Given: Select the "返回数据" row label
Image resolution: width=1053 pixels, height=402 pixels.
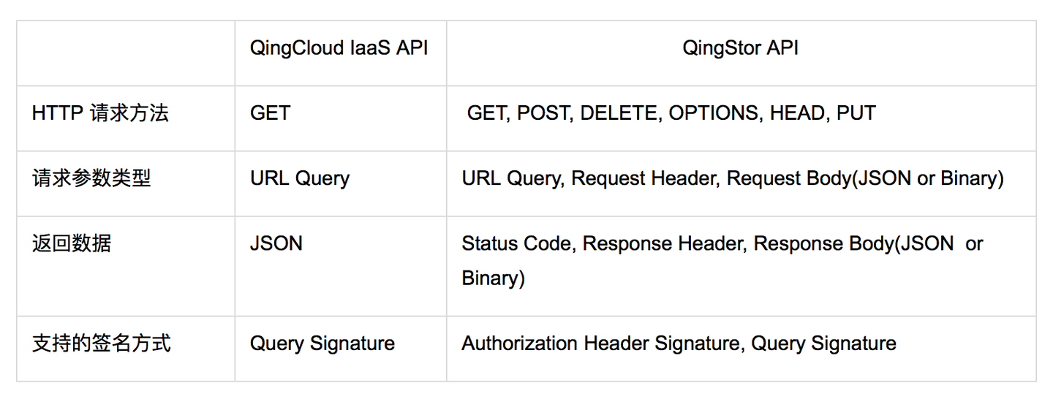Looking at the screenshot, I should coord(72,243).
